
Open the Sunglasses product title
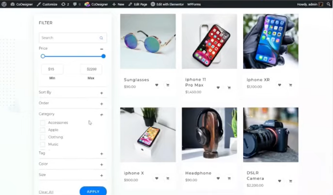point(137,80)
